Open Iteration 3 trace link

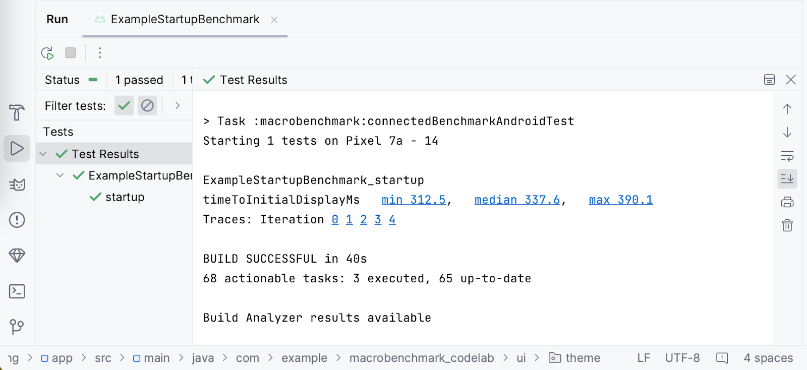[x=378, y=220]
